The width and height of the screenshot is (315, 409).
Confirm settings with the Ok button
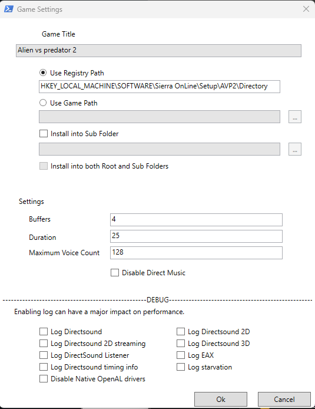[221, 400]
